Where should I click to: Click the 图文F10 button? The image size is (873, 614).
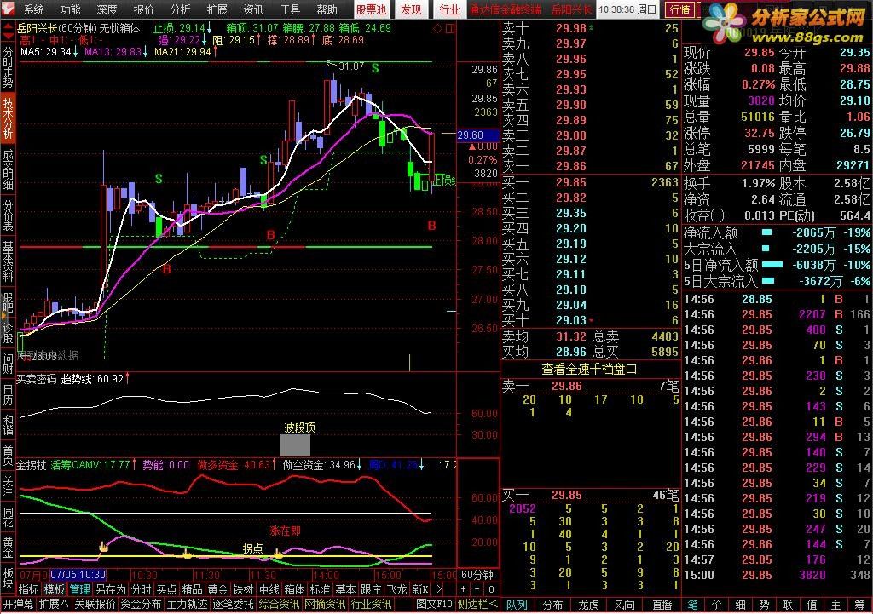click(434, 604)
